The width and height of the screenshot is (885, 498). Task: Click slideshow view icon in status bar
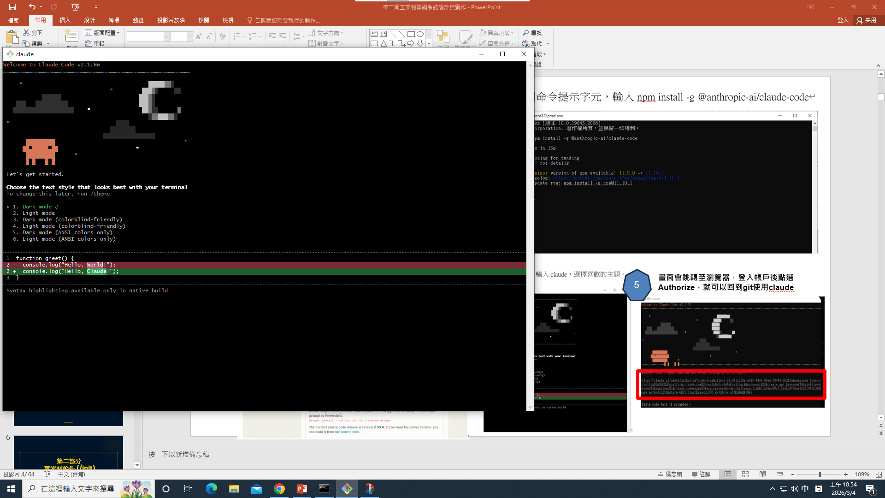[780, 474]
